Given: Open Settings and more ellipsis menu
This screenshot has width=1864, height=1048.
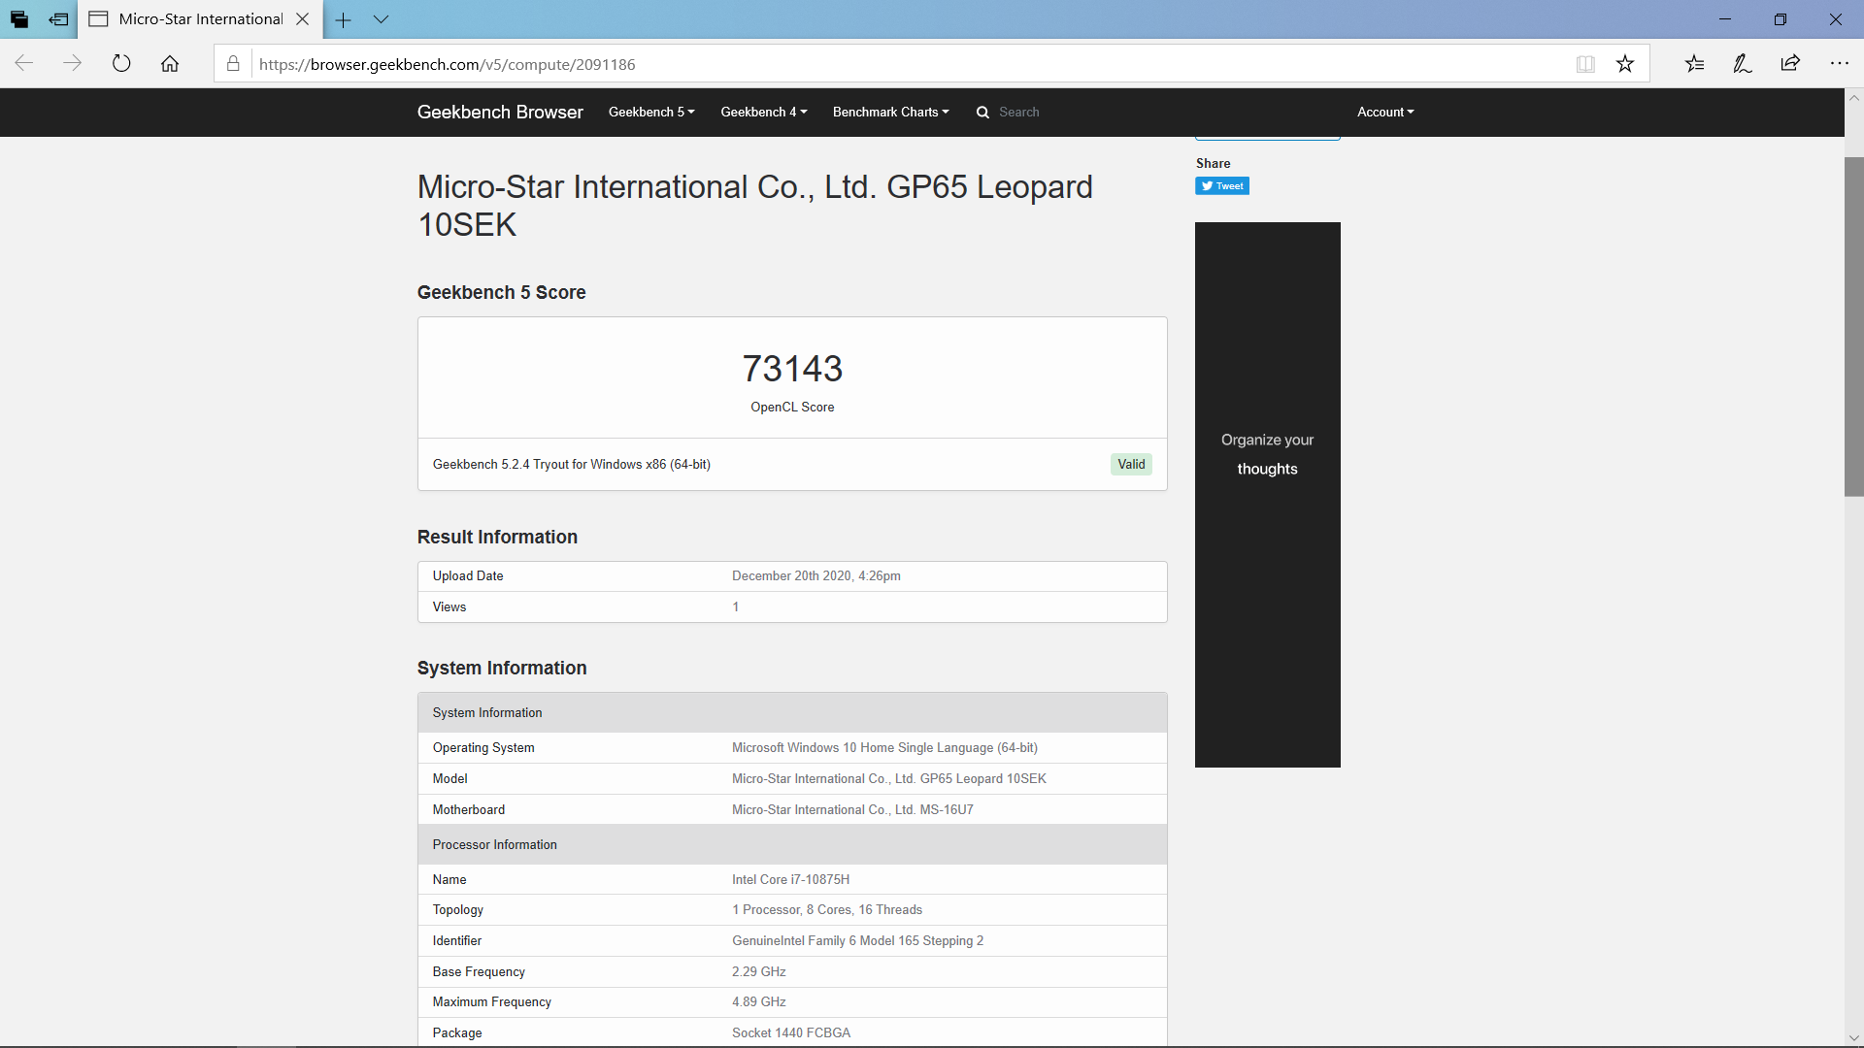Looking at the screenshot, I should [1839, 64].
